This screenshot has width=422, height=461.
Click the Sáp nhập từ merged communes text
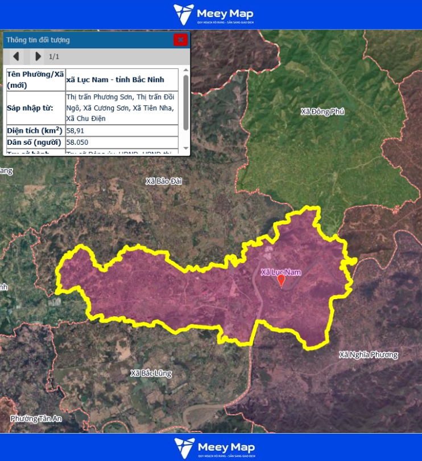point(120,107)
